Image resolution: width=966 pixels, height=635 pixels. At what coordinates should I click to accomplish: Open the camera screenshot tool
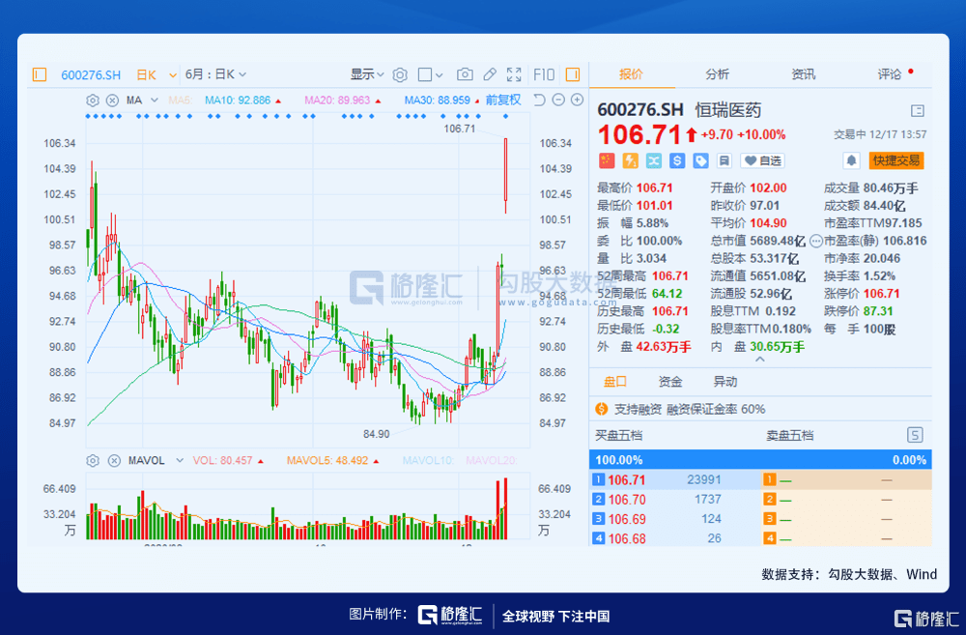[465, 74]
